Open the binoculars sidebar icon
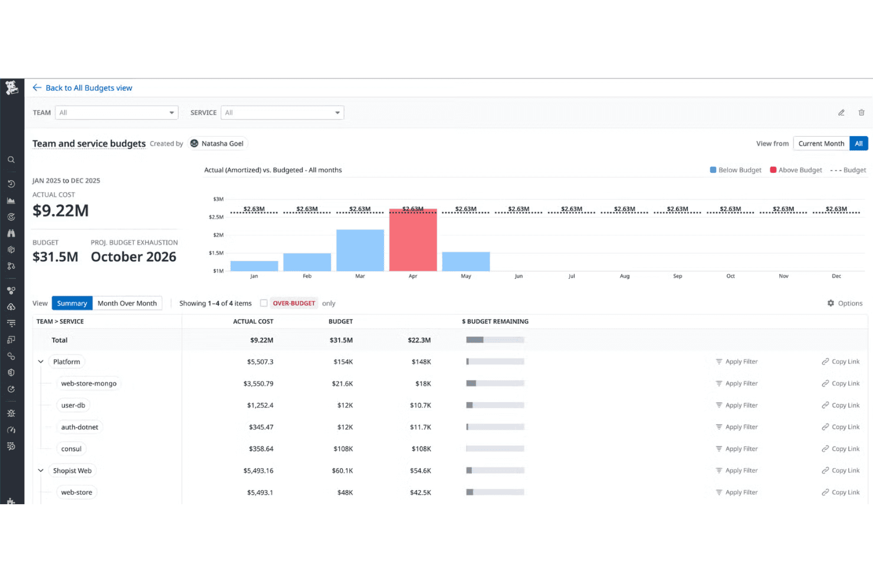The image size is (873, 582). [x=11, y=234]
